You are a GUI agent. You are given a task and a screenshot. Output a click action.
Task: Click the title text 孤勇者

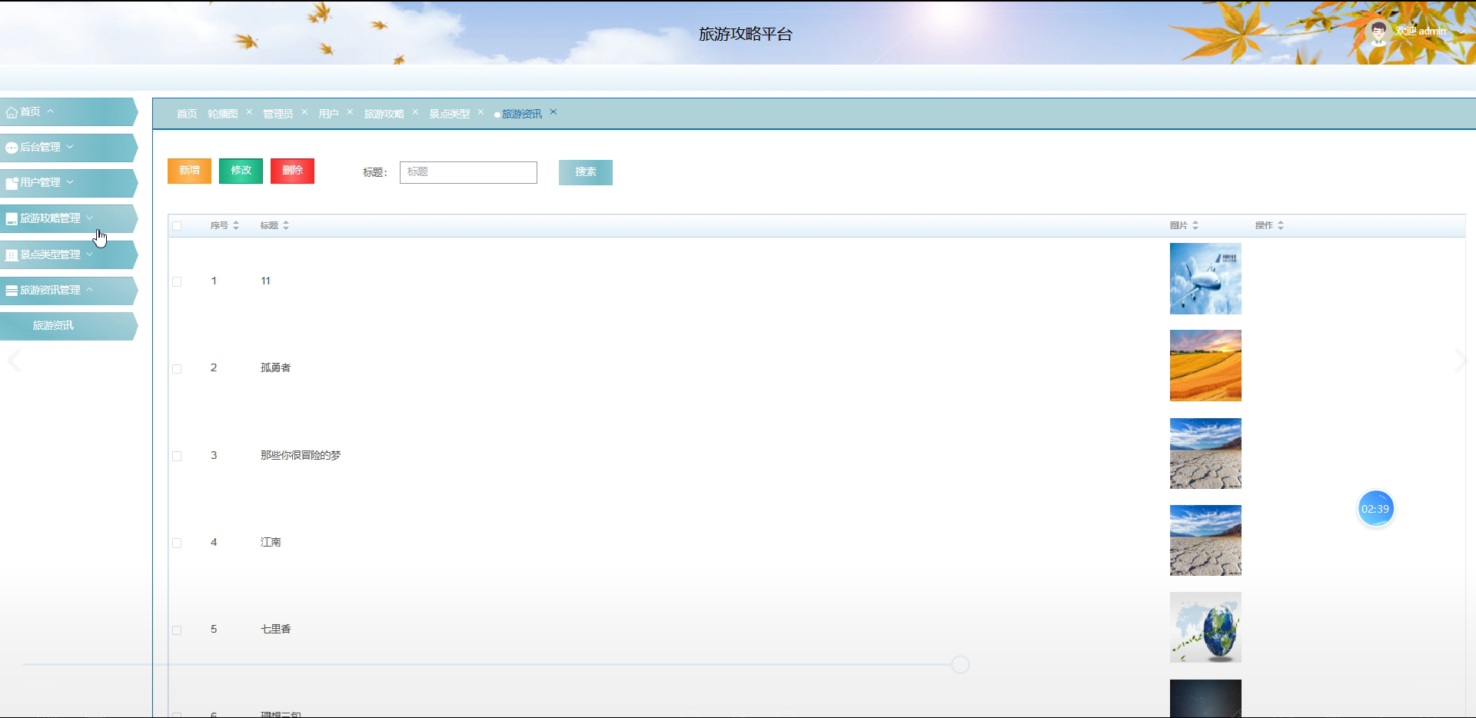click(x=275, y=368)
